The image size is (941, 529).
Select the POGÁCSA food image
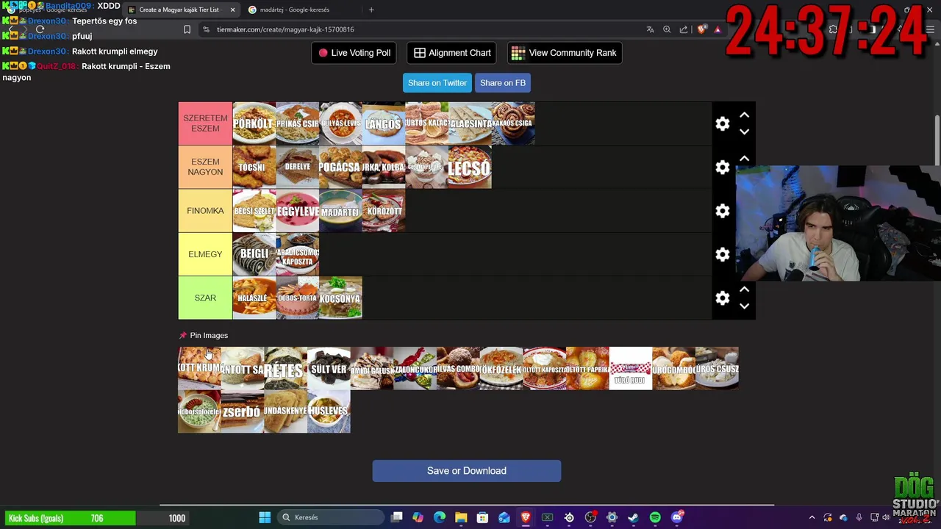click(340, 167)
